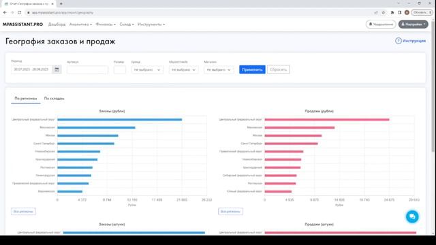Click the browser Обновить update button
This screenshot has height=245, width=436.
[x=420, y=12]
